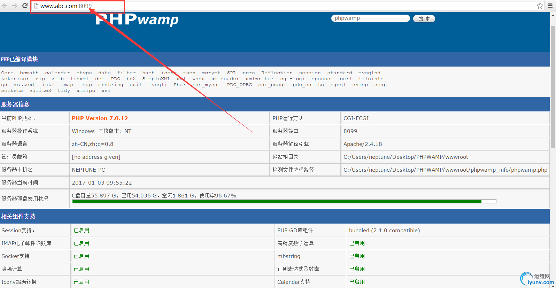Click the Reflection module name
Screen dimensions: 556x288
(277, 73)
